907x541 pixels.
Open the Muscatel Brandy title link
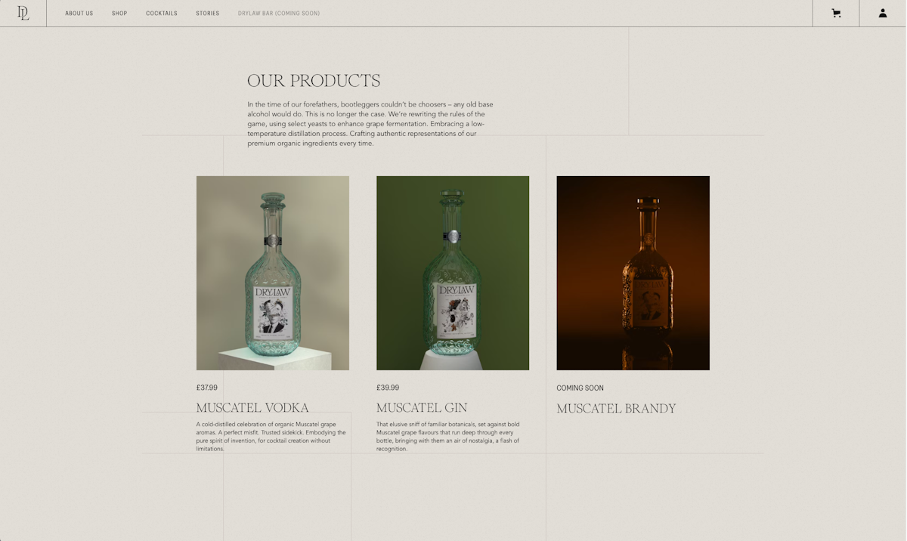[x=617, y=409]
